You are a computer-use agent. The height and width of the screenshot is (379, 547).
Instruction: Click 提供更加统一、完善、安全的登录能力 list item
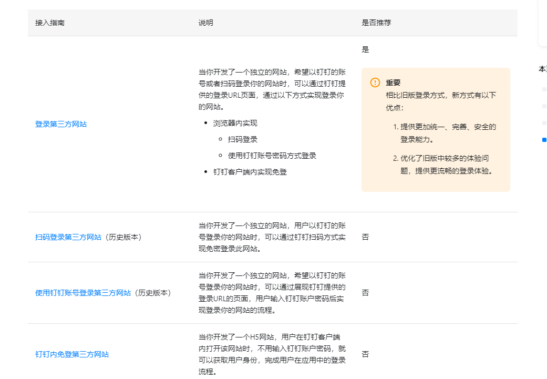[x=448, y=133]
